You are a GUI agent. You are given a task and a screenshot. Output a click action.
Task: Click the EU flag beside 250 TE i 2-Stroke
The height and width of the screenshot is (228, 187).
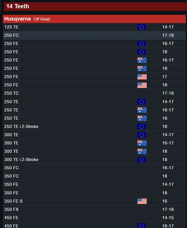click(141, 127)
